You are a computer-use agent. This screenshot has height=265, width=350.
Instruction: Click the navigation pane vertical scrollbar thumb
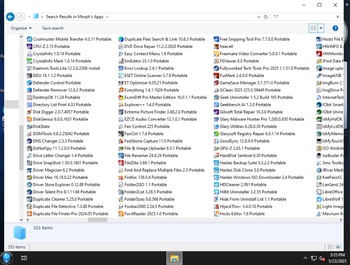coord(21,148)
